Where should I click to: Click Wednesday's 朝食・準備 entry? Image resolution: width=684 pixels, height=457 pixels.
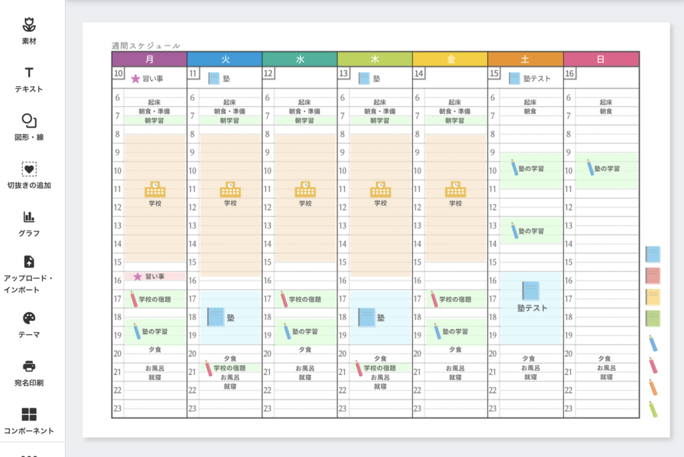click(305, 112)
